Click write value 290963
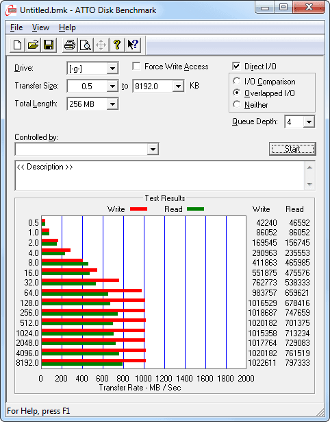The image size is (330, 422). [x=264, y=253]
